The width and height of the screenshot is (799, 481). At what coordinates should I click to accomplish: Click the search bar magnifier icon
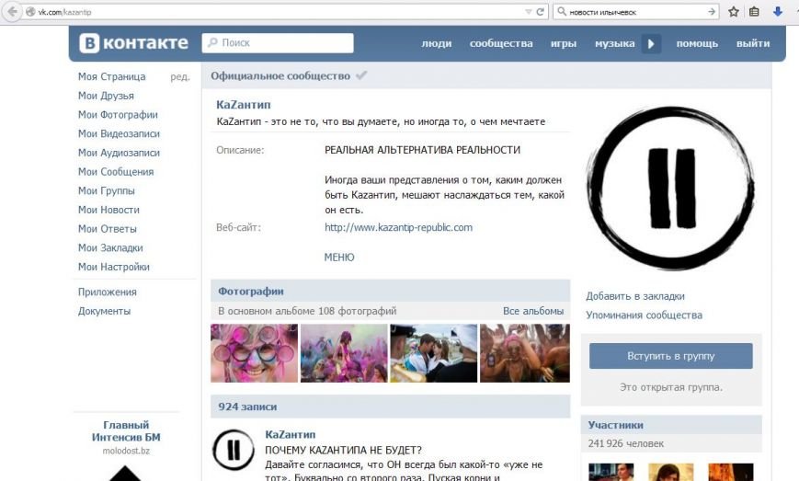(x=562, y=11)
